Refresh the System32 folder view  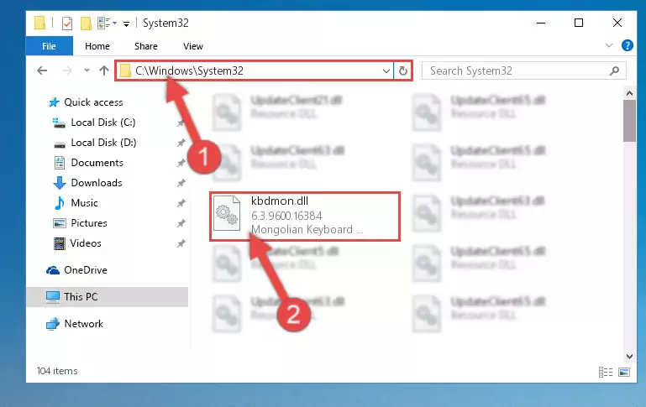pyautogui.click(x=403, y=70)
